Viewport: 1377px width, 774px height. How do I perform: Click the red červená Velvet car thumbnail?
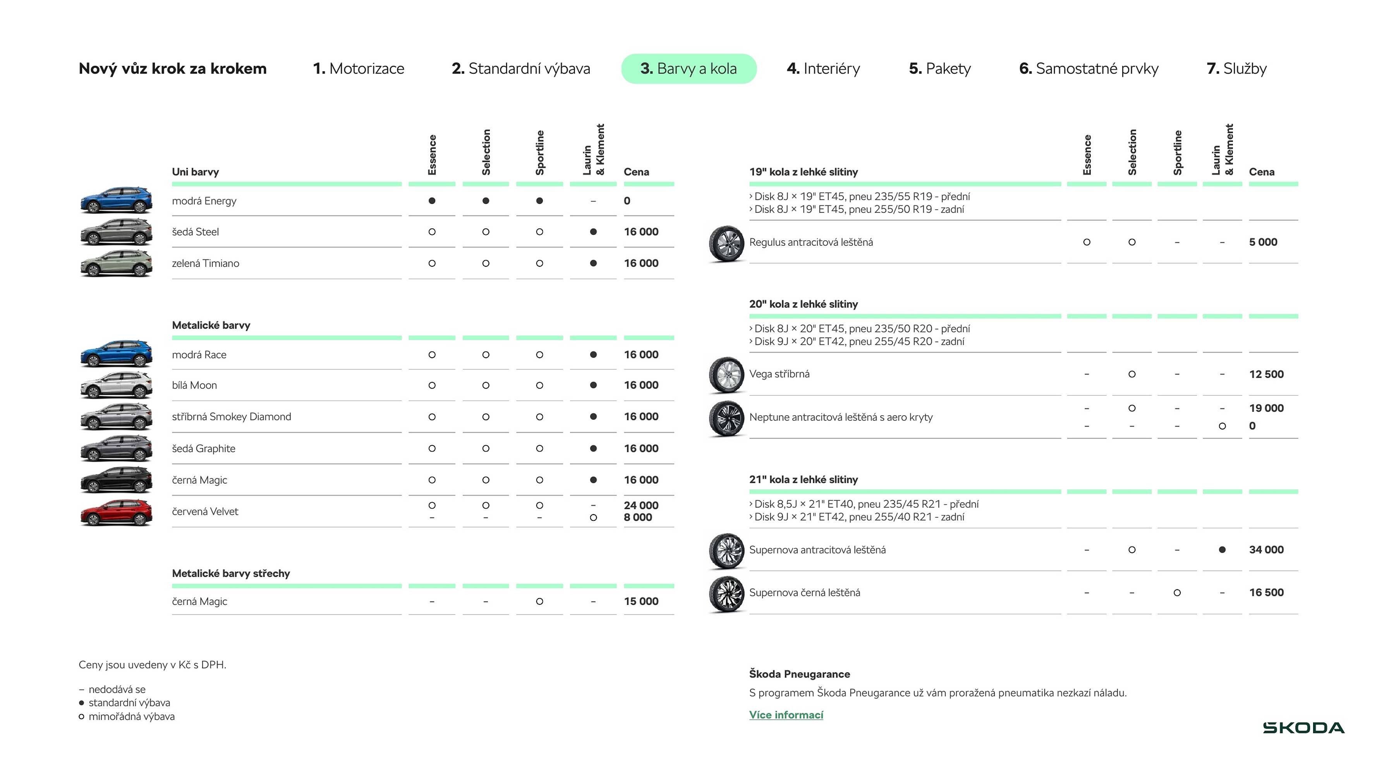(116, 512)
